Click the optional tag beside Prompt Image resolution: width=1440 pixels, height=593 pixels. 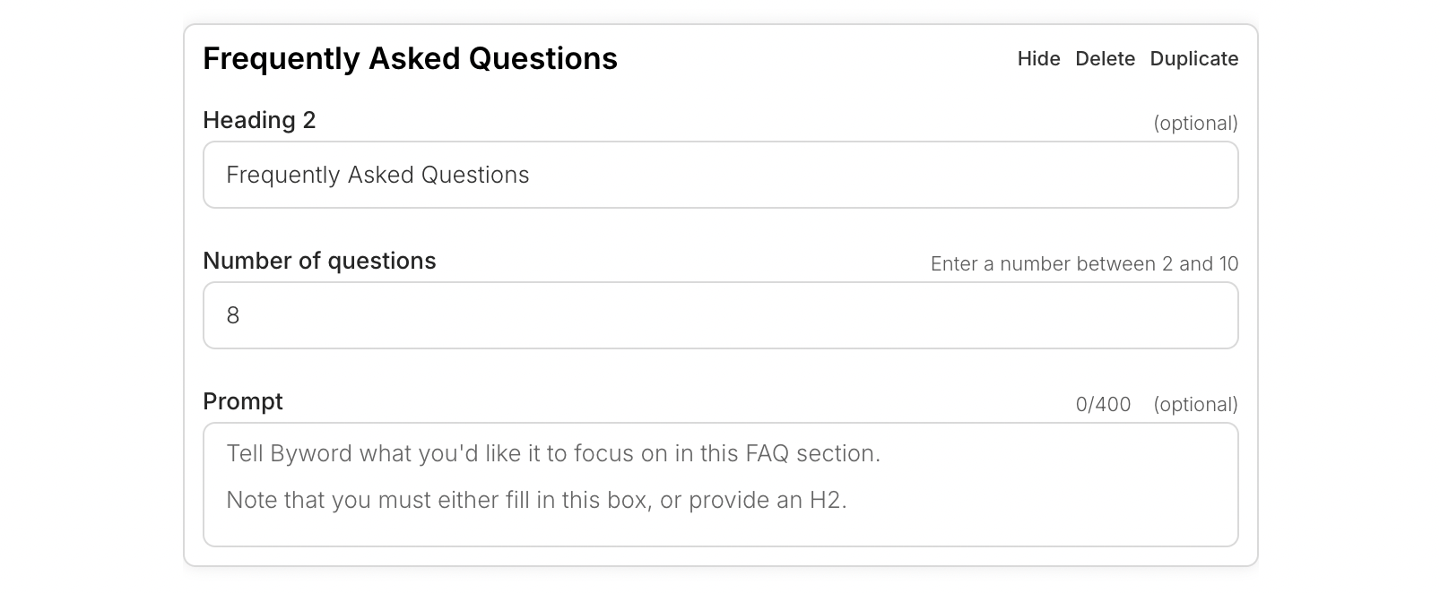coord(1195,404)
